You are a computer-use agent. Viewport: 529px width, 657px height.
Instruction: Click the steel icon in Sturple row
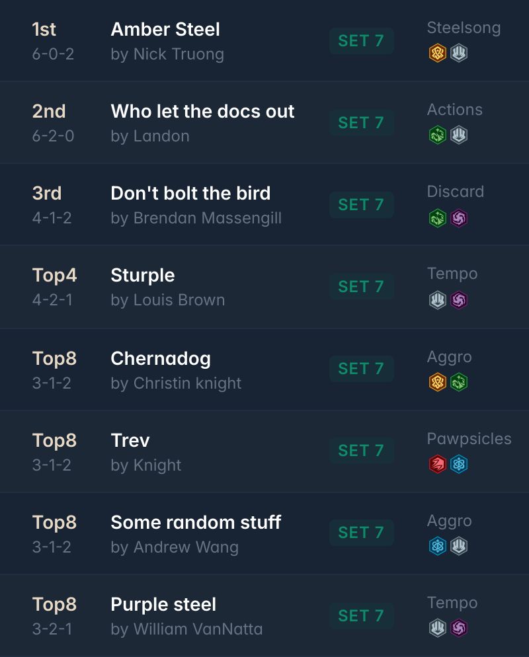click(437, 300)
